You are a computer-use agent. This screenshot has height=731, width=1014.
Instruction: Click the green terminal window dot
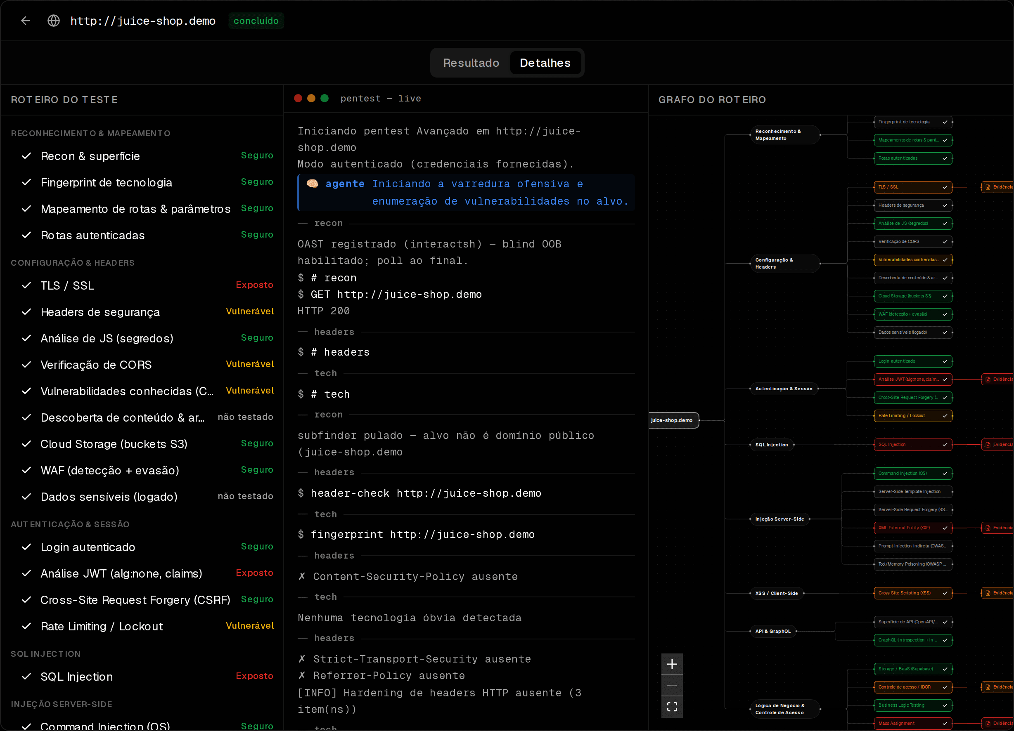click(325, 98)
